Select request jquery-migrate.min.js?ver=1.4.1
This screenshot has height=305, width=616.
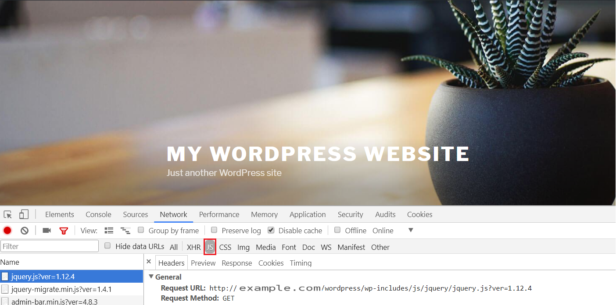[72, 289]
